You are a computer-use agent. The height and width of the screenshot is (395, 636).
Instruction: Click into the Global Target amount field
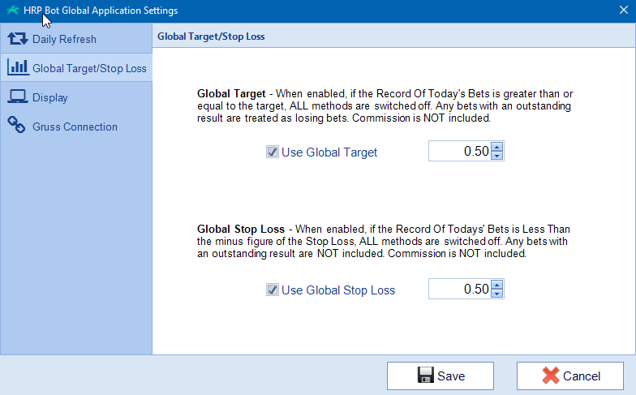point(459,151)
